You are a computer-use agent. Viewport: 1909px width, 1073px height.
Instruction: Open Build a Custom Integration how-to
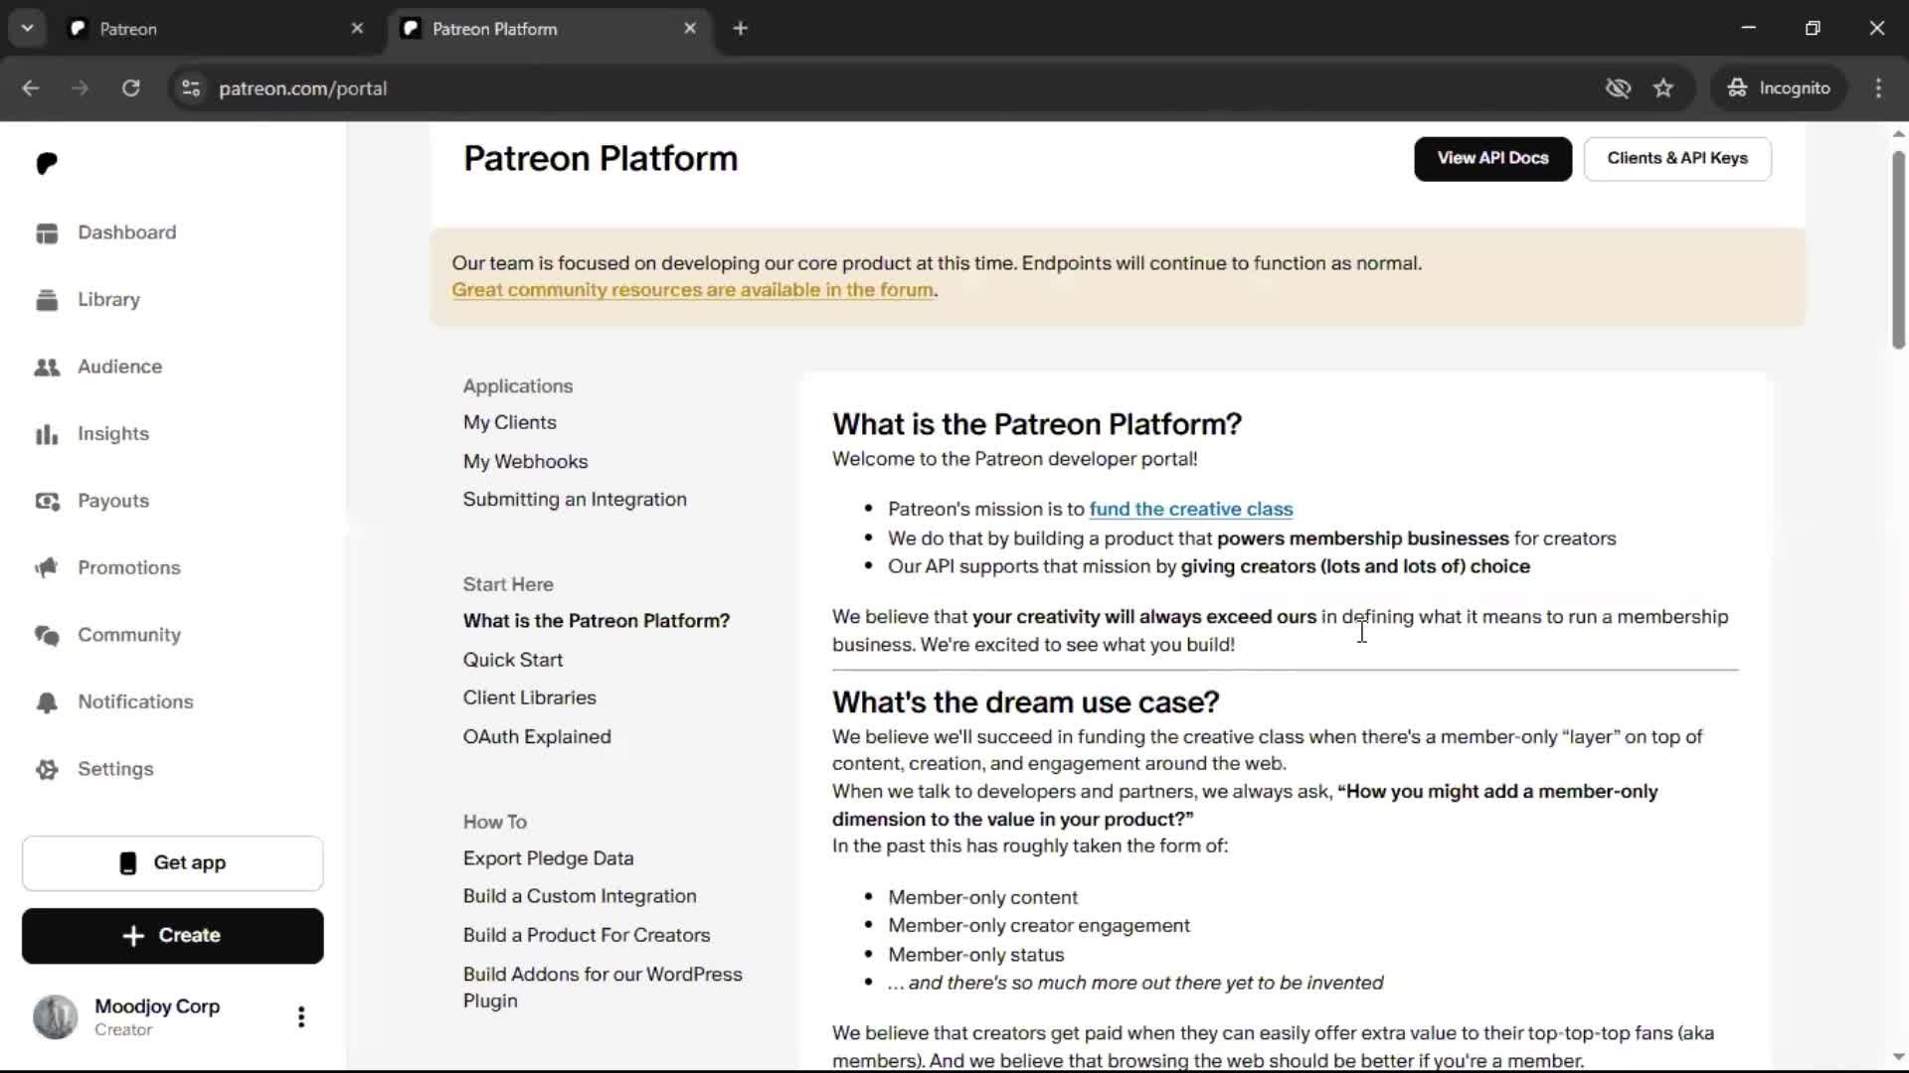tap(580, 896)
